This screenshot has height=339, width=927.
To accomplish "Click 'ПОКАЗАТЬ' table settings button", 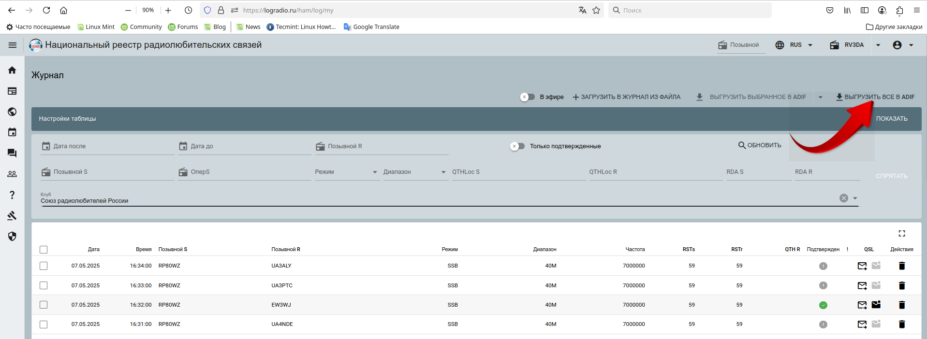I will point(892,119).
